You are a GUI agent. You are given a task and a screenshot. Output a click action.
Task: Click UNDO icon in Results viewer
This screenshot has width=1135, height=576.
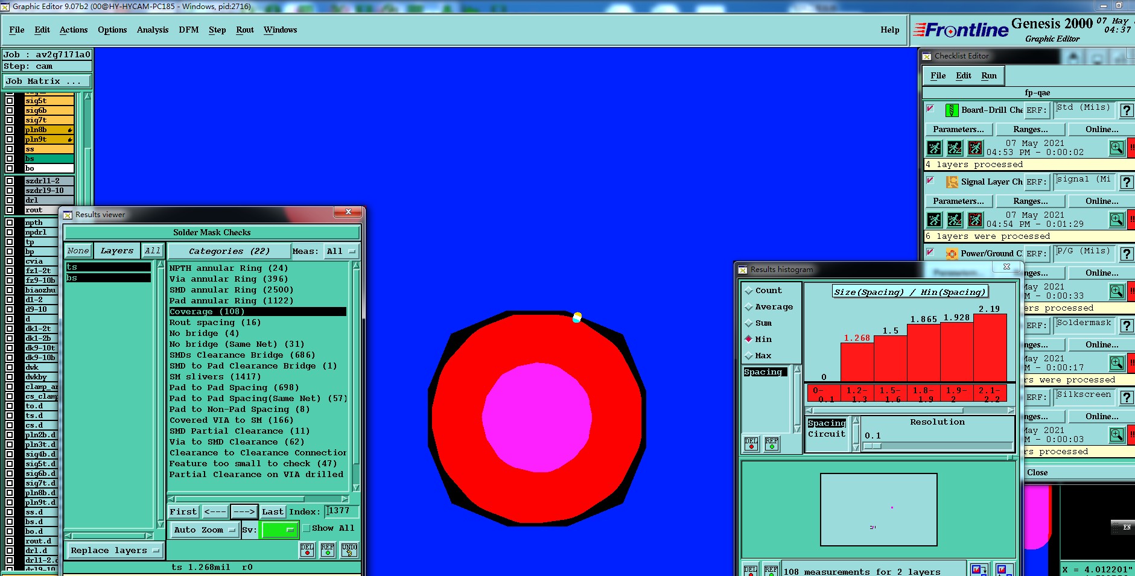[349, 549]
